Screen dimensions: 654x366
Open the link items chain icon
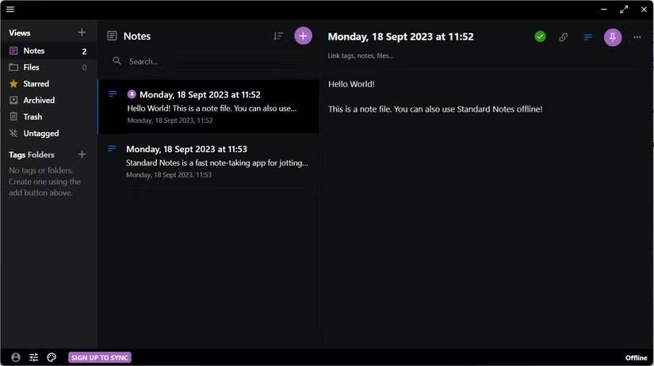pos(564,37)
